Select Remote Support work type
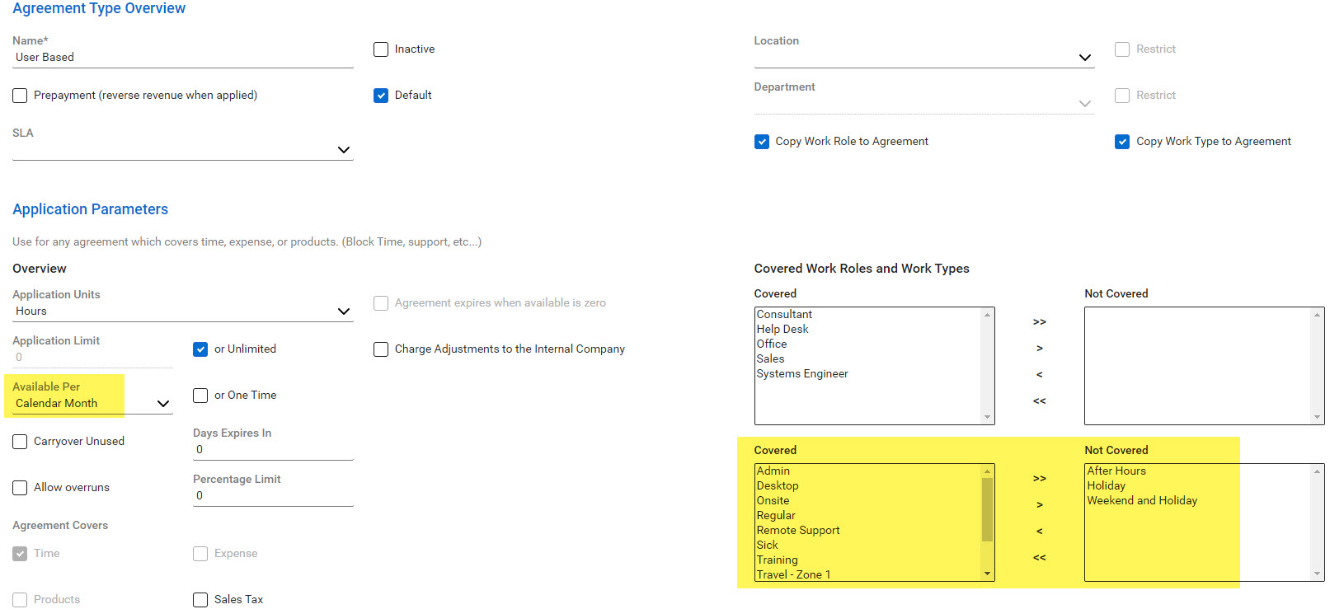The image size is (1344, 609). tap(798, 531)
